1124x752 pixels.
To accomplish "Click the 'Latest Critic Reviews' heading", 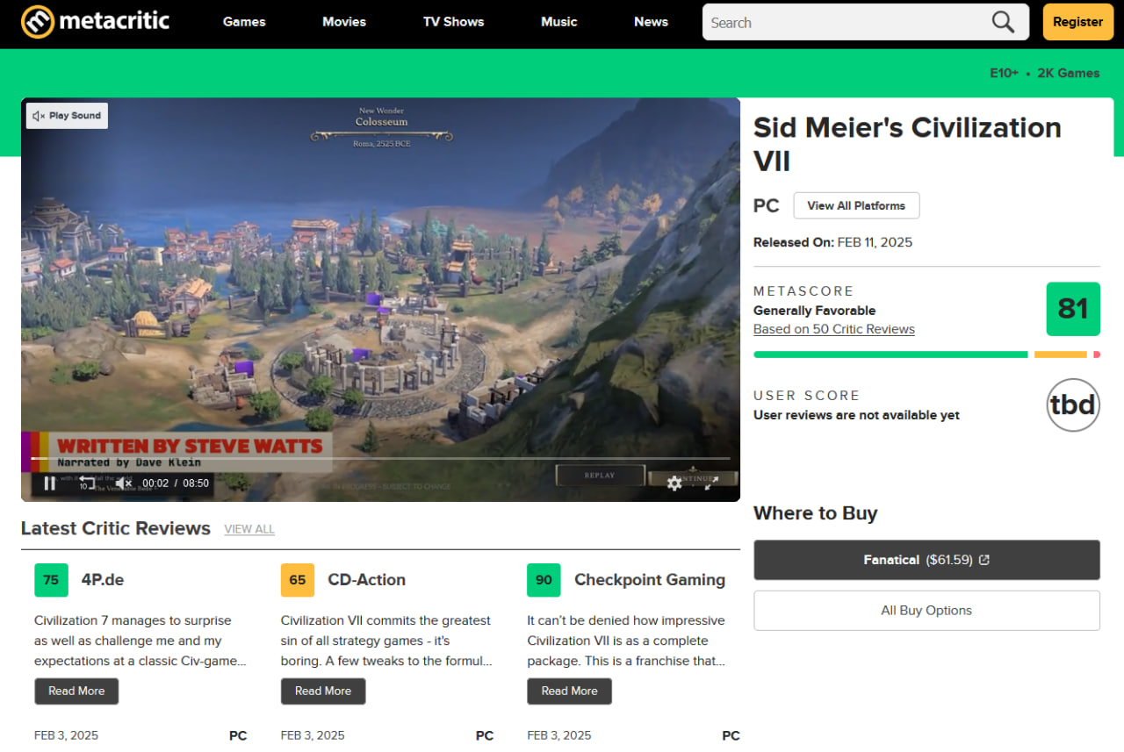I will coord(116,528).
